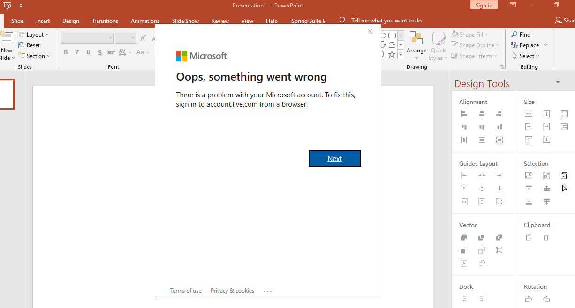Click Increase Font Size 'A' icon
Viewport: 575px width, 308px height.
[x=143, y=38]
